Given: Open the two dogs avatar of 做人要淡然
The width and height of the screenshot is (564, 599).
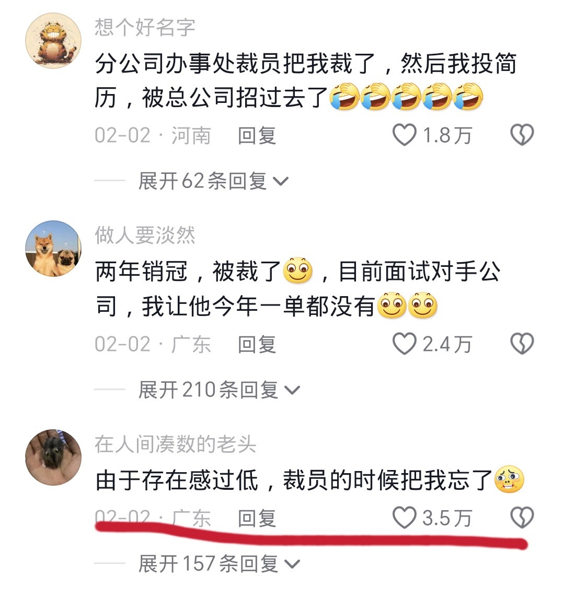Looking at the screenshot, I should (53, 248).
